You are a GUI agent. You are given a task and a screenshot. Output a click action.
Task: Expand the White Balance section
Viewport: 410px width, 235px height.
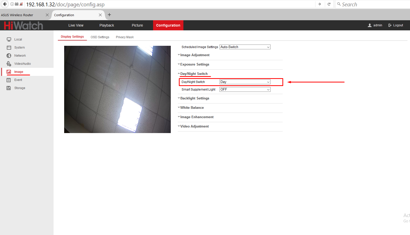[x=192, y=108]
